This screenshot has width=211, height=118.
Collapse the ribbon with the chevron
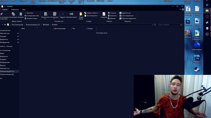180,10
